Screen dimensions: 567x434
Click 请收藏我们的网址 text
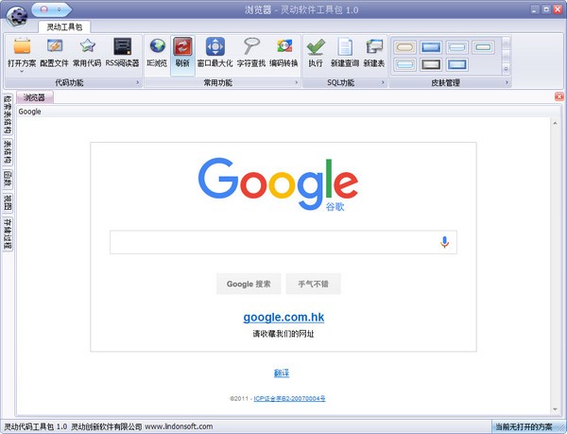(283, 334)
